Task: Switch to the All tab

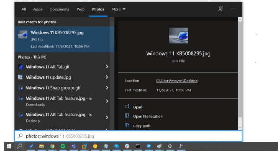Action: (24, 9)
